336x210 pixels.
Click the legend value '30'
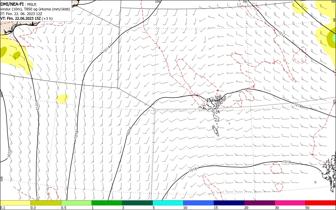click(277, 208)
